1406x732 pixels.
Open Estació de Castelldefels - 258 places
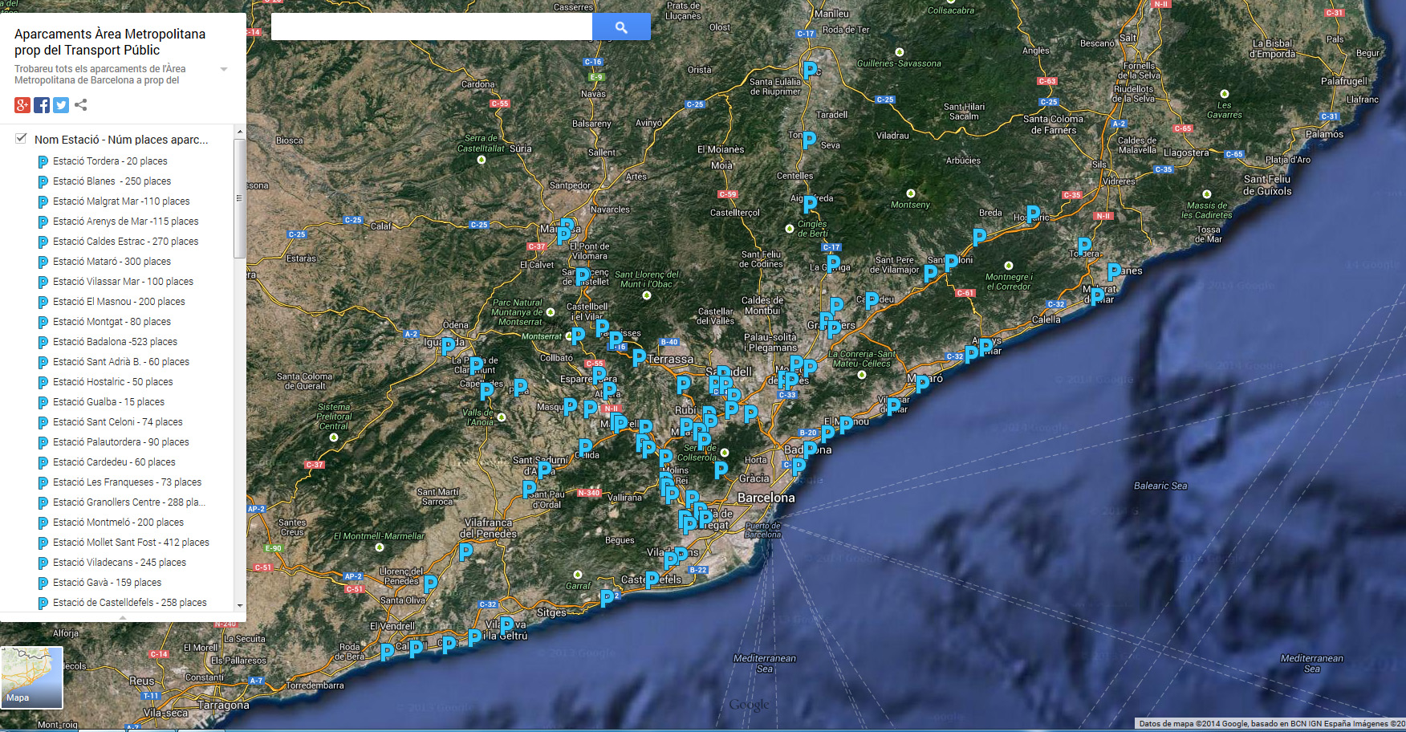click(x=129, y=603)
